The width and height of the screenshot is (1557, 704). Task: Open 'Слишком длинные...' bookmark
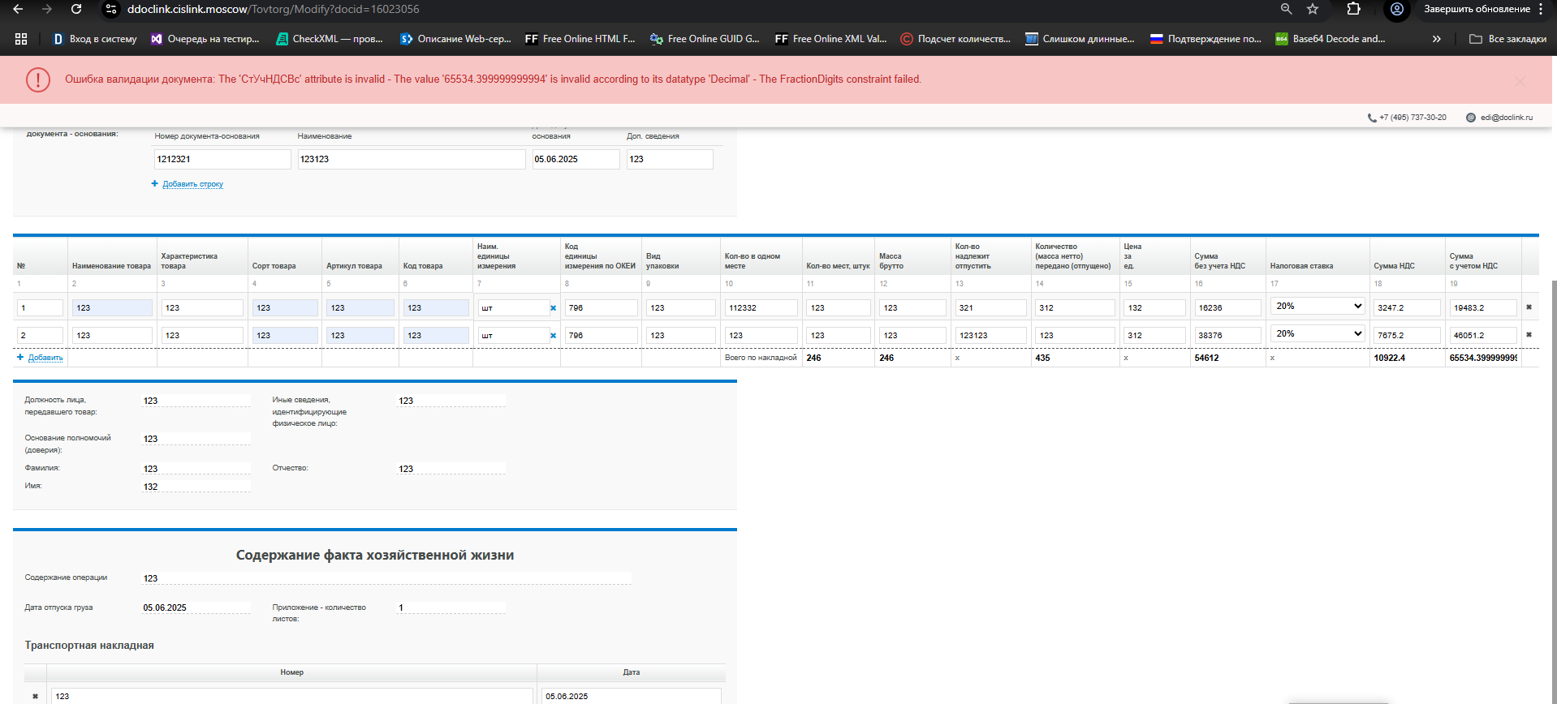tap(1080, 38)
